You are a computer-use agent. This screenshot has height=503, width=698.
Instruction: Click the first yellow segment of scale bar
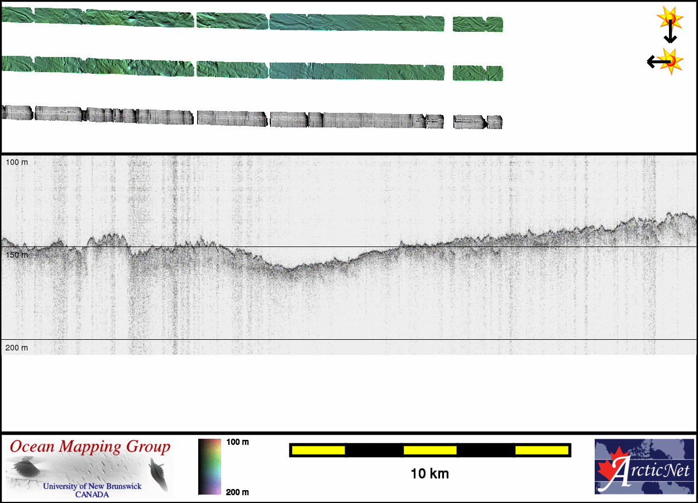click(318, 450)
